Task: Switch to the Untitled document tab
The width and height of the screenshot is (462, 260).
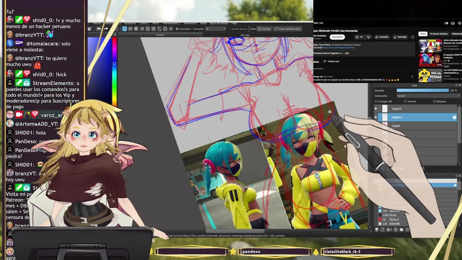Action: click(160, 35)
